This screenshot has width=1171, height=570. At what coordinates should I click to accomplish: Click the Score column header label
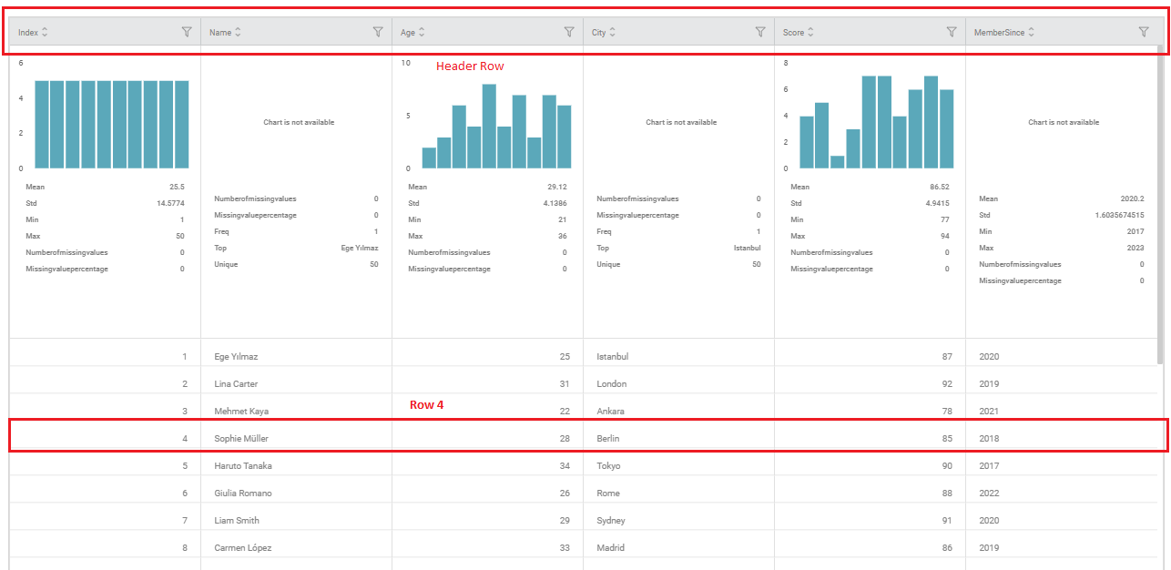click(x=793, y=33)
